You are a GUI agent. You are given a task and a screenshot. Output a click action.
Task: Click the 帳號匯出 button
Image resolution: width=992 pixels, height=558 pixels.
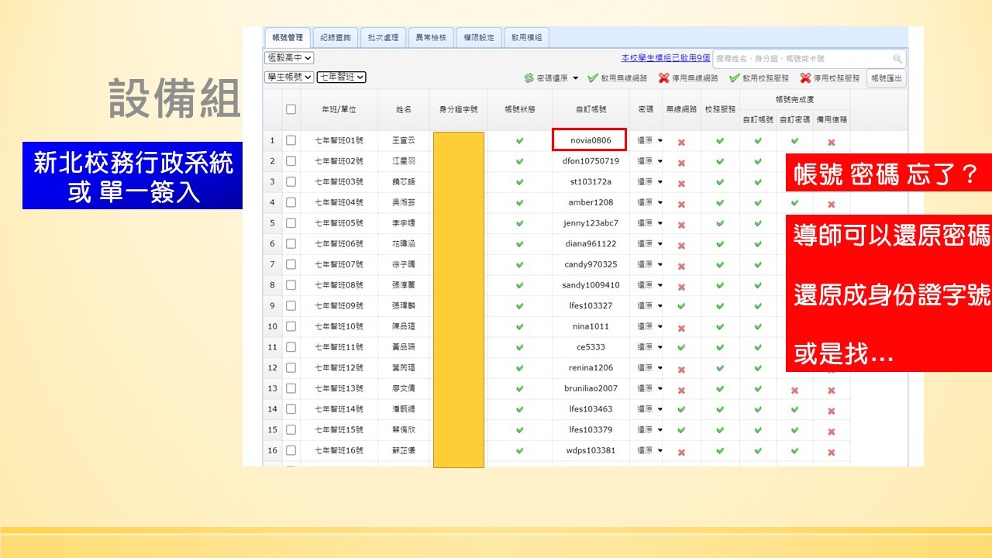(x=886, y=78)
